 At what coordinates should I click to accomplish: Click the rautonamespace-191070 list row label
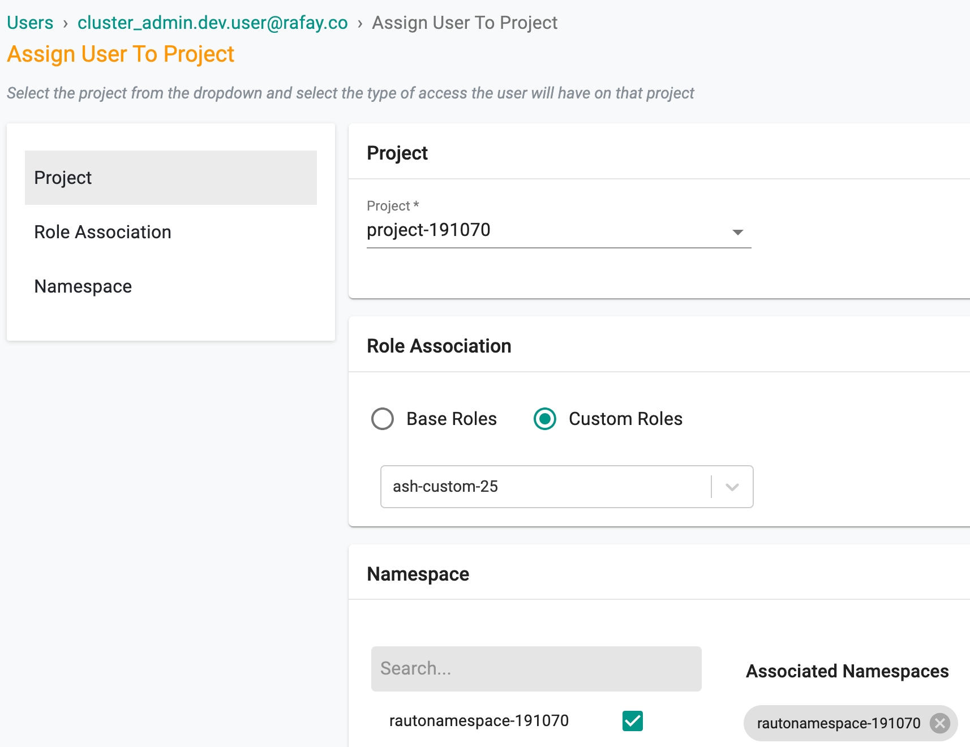479,721
